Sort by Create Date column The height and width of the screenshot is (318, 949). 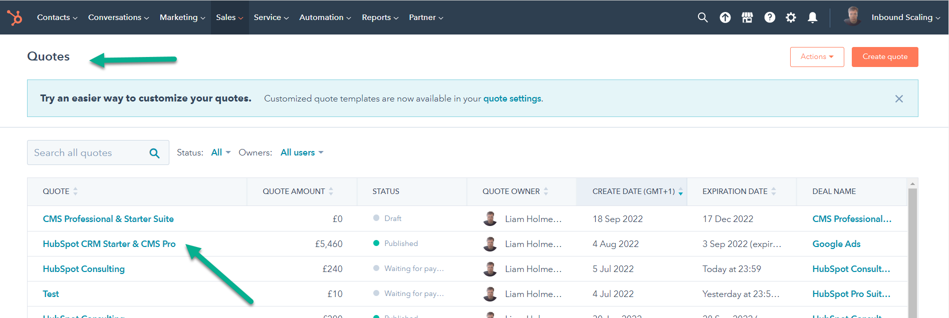click(633, 191)
